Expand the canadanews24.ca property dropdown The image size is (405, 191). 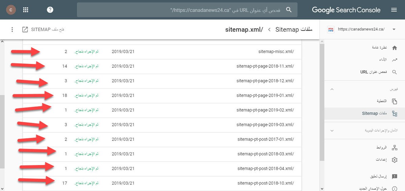394,29
